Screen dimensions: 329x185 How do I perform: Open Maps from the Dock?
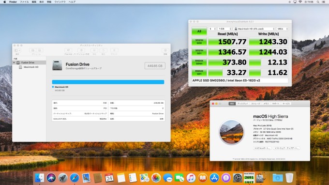click(x=144, y=178)
